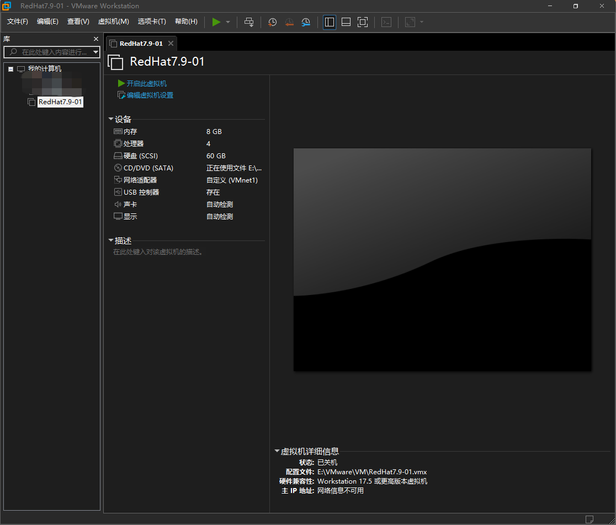616x525 pixels.
Task: Switch to the RedHat7.9-01 tab
Action: (x=141, y=44)
